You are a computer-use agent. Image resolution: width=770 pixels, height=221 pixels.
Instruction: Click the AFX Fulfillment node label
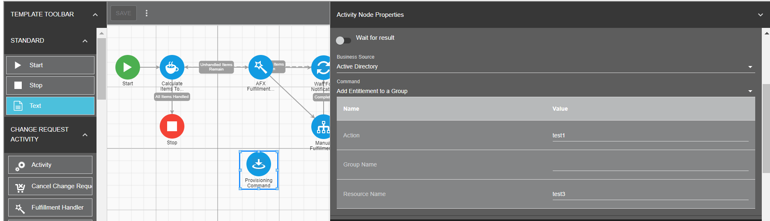(x=261, y=86)
